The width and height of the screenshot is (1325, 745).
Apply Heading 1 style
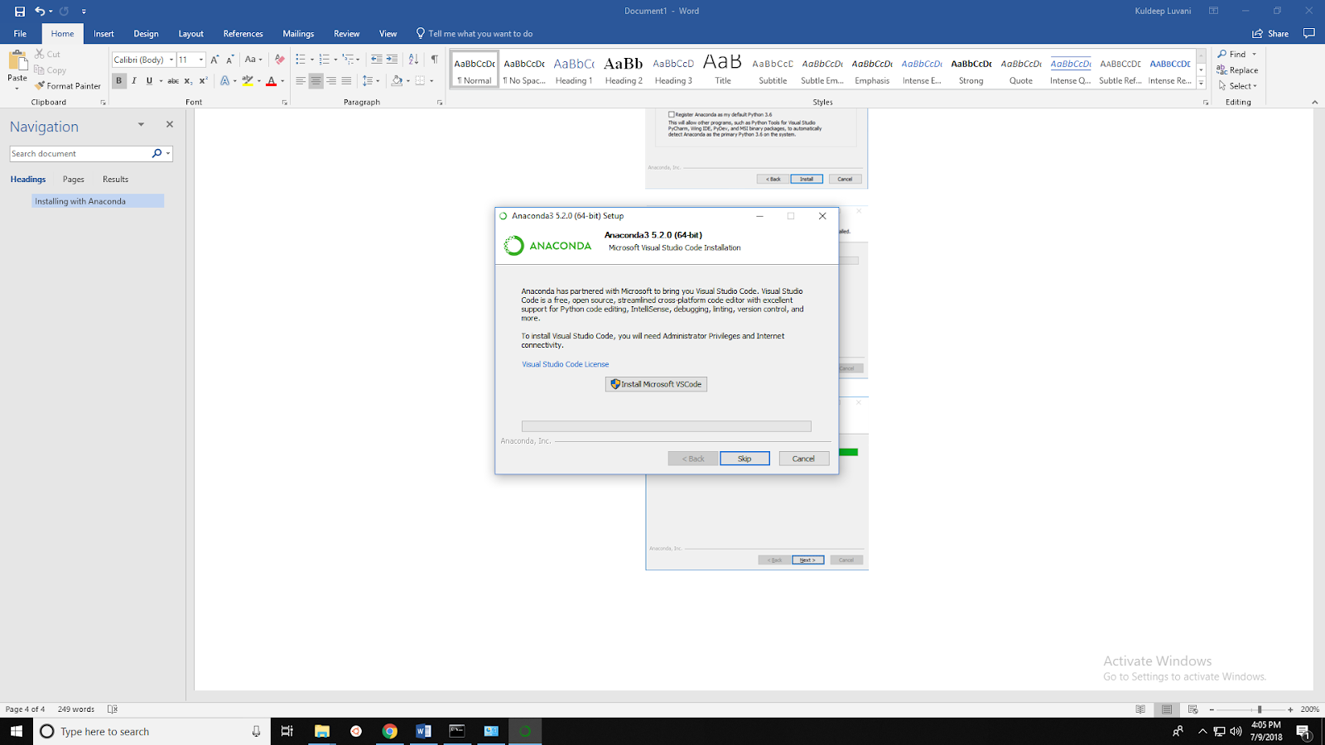[574, 70]
